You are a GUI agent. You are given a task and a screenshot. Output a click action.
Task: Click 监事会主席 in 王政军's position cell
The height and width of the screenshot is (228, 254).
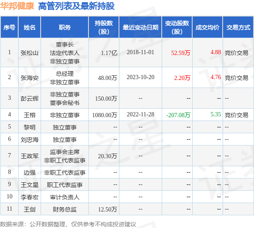point(65,152)
